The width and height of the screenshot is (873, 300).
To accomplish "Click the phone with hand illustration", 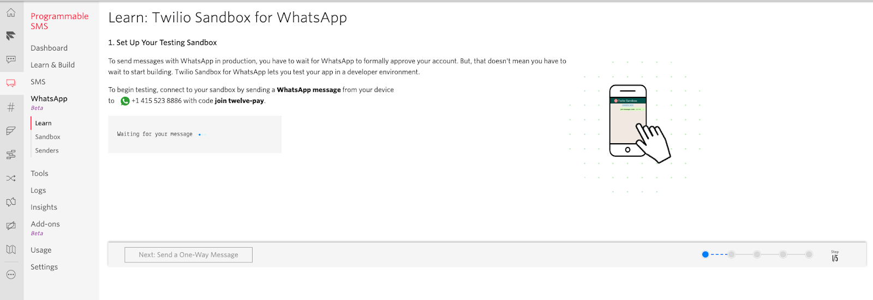I will coord(639,124).
